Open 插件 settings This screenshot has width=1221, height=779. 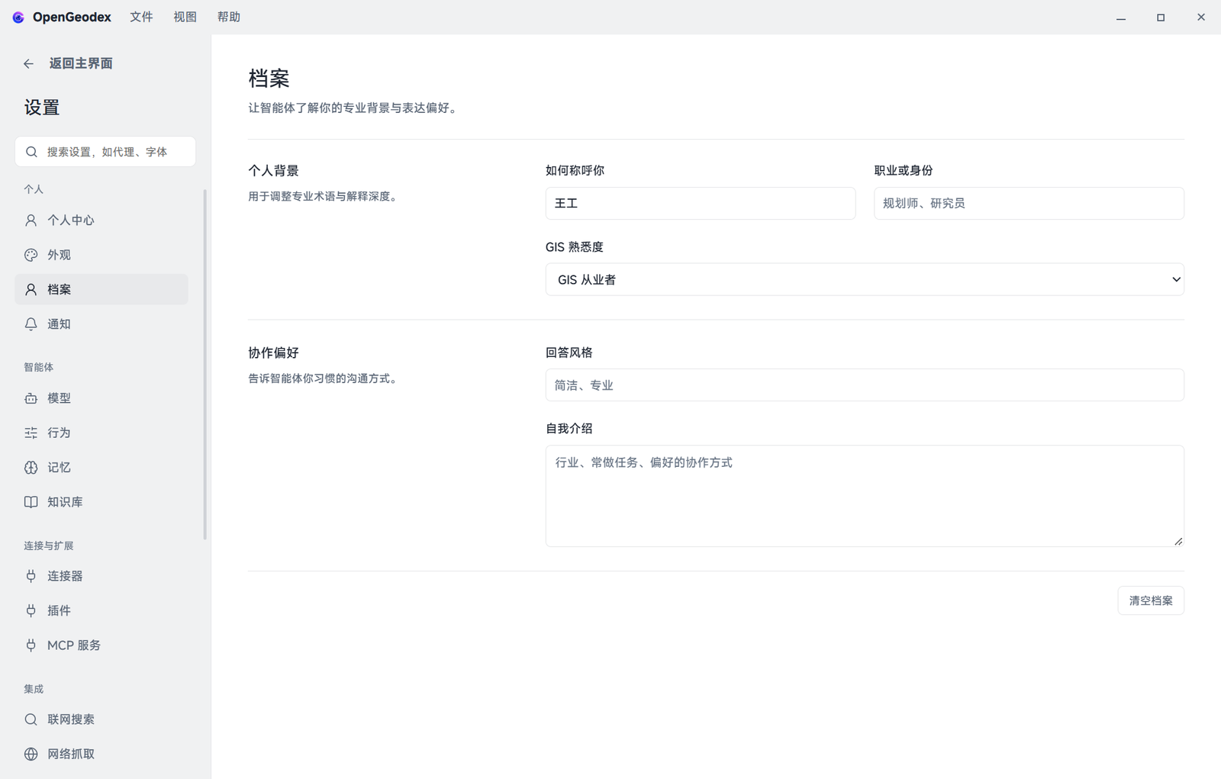[x=101, y=610]
